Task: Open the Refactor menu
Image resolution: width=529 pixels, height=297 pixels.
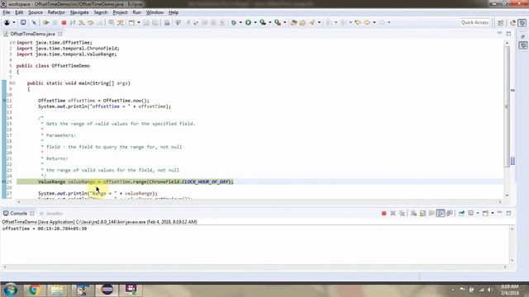Action: pyautogui.click(x=56, y=12)
